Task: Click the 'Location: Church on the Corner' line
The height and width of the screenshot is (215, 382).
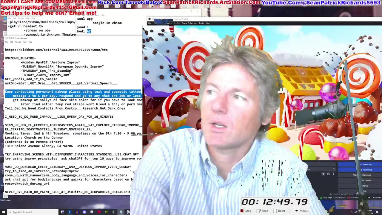Action: [x=34, y=138]
